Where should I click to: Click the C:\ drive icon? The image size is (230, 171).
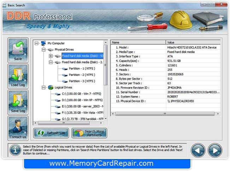click(x=58, y=94)
